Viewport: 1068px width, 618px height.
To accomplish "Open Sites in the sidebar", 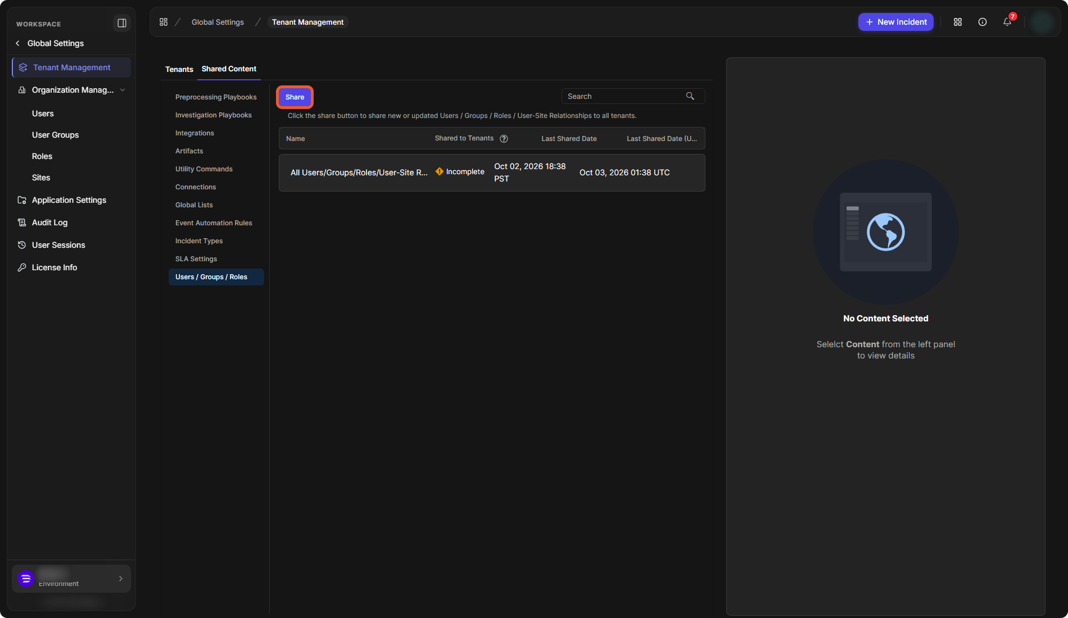I will point(40,178).
